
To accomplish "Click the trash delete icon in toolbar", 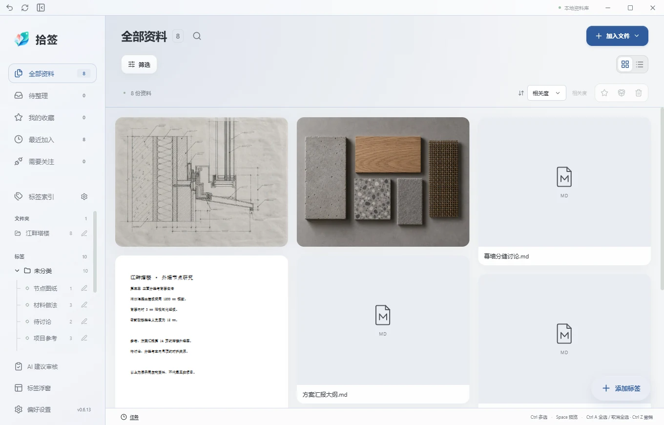I will click(639, 93).
